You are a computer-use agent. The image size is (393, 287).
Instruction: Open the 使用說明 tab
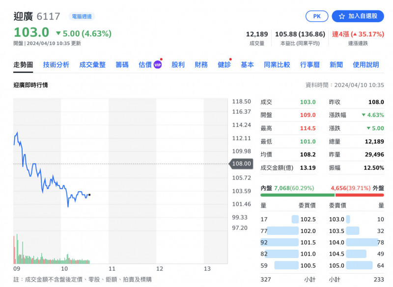click(x=365, y=65)
